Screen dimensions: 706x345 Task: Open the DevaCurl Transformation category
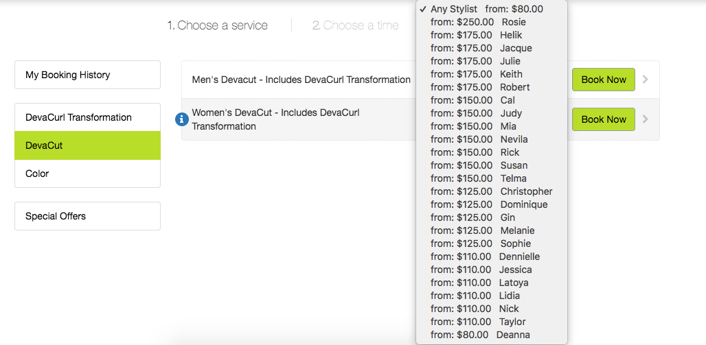[87, 117]
